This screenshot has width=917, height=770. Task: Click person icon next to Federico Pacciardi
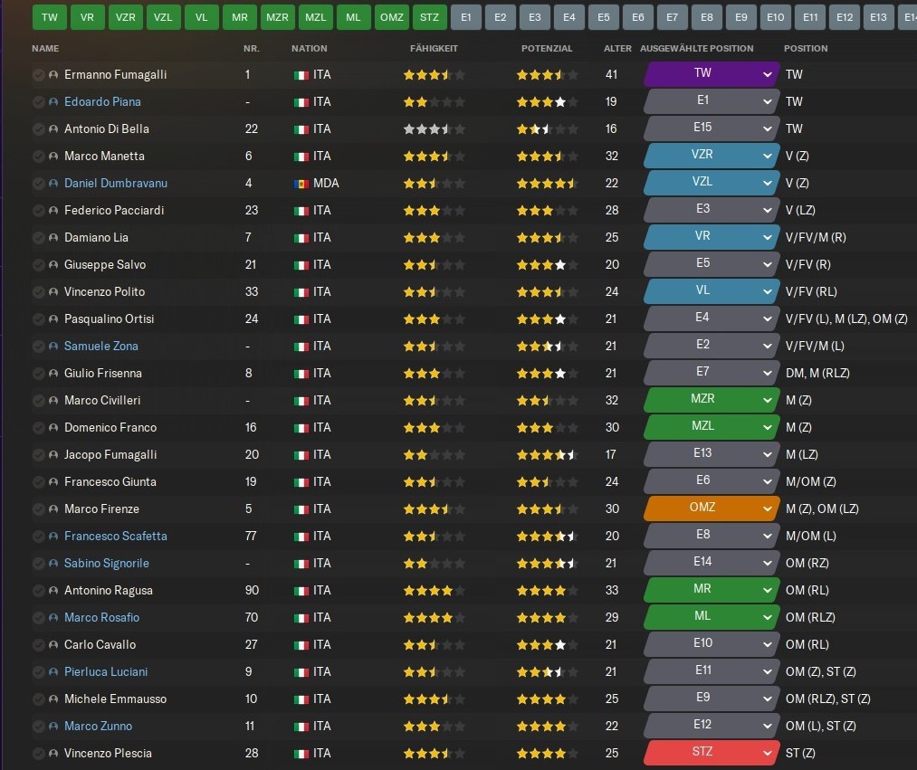(x=53, y=211)
